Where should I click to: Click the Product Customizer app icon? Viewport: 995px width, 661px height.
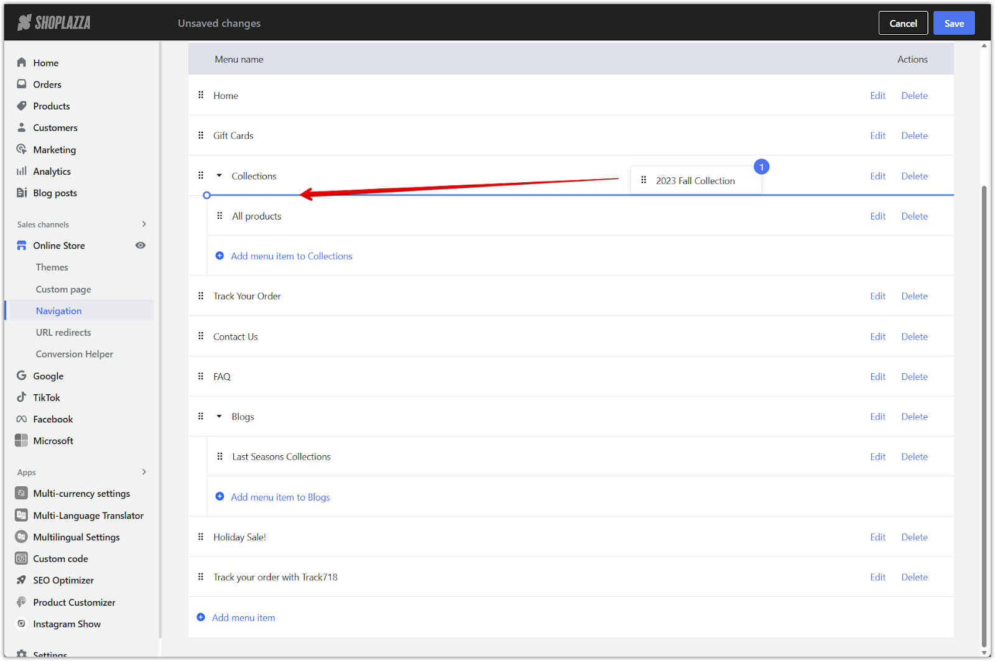pos(21,602)
